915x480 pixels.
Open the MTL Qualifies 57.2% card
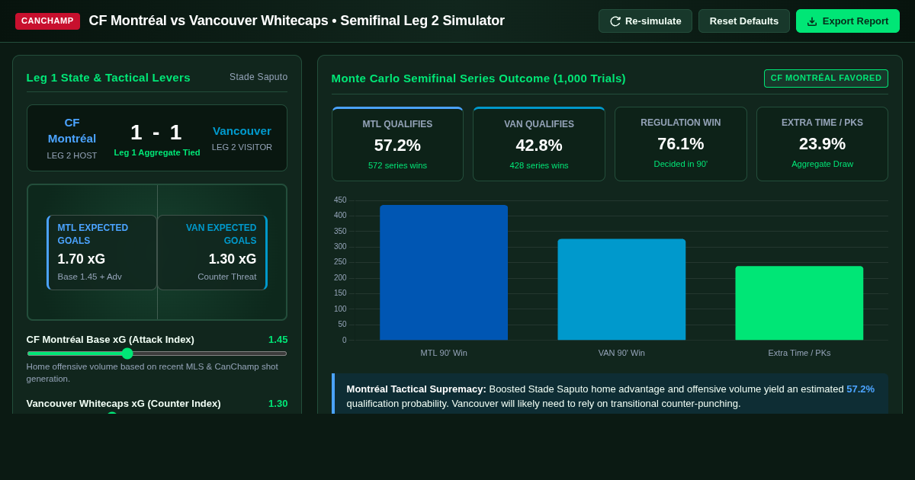[x=397, y=144]
